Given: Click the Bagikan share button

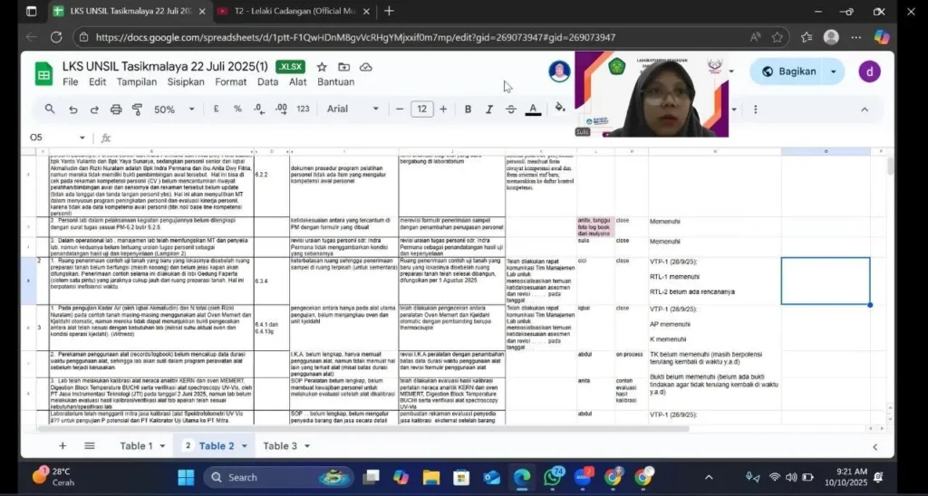Looking at the screenshot, I should point(788,72).
